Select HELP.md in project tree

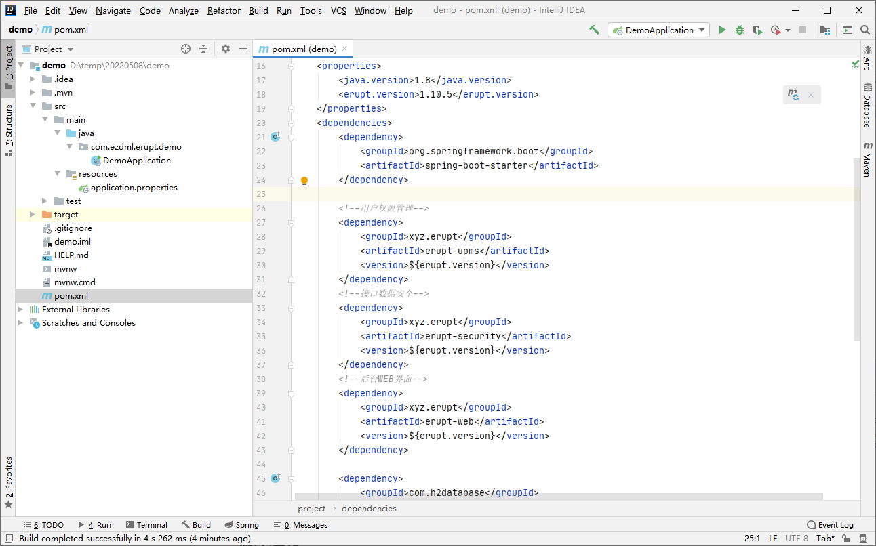(71, 255)
